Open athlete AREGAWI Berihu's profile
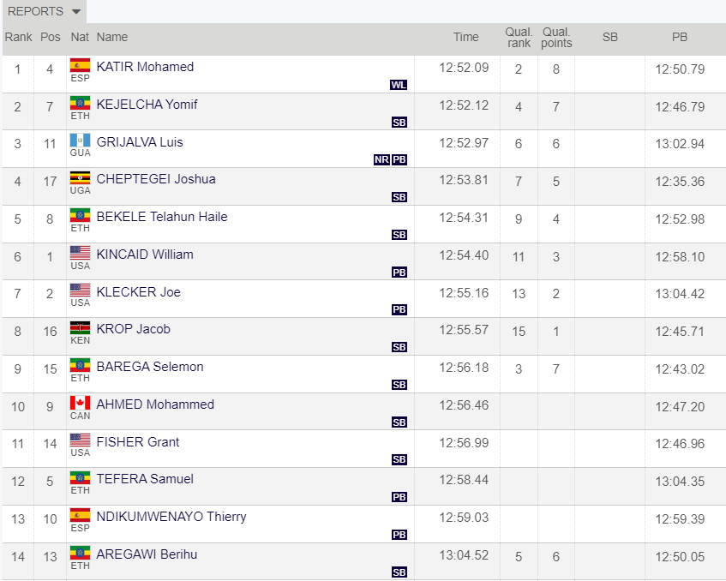This screenshot has height=581, width=726. click(x=147, y=554)
